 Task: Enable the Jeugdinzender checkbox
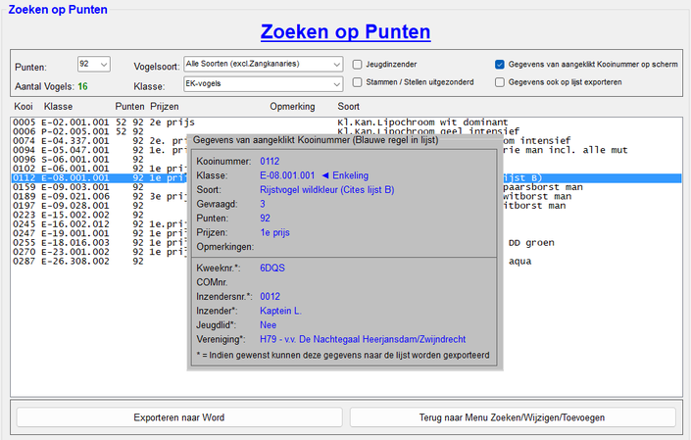(x=359, y=65)
